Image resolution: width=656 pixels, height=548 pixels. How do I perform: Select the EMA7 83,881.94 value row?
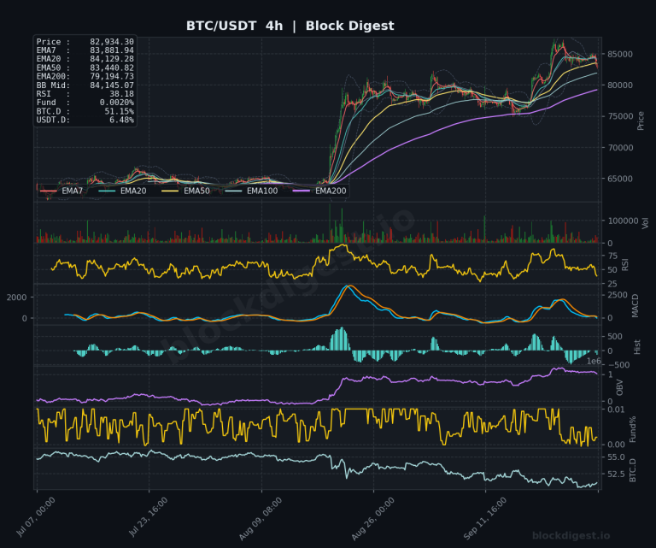[85, 50]
